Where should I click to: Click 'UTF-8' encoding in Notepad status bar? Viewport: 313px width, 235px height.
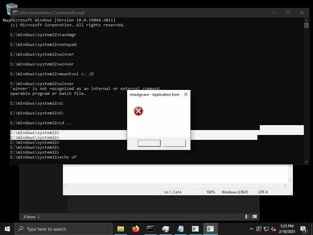(x=263, y=192)
